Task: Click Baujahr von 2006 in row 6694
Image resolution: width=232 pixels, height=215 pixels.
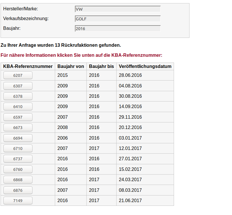Action: pos(63,138)
